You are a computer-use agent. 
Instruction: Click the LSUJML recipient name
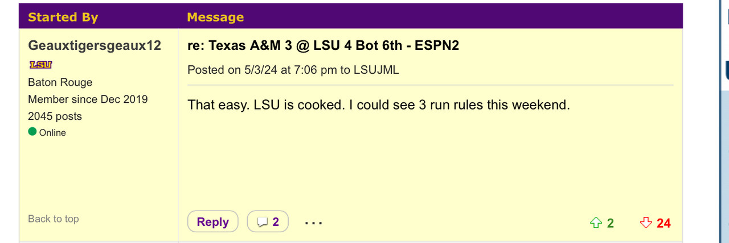[x=376, y=70]
